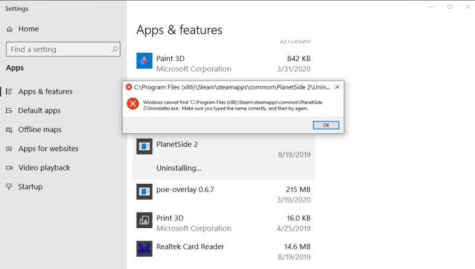Click the Default apps sidebar icon
Viewport: 475px width, 269px height.
pyautogui.click(x=9, y=111)
